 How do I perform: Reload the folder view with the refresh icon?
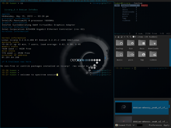pos(121,37)
